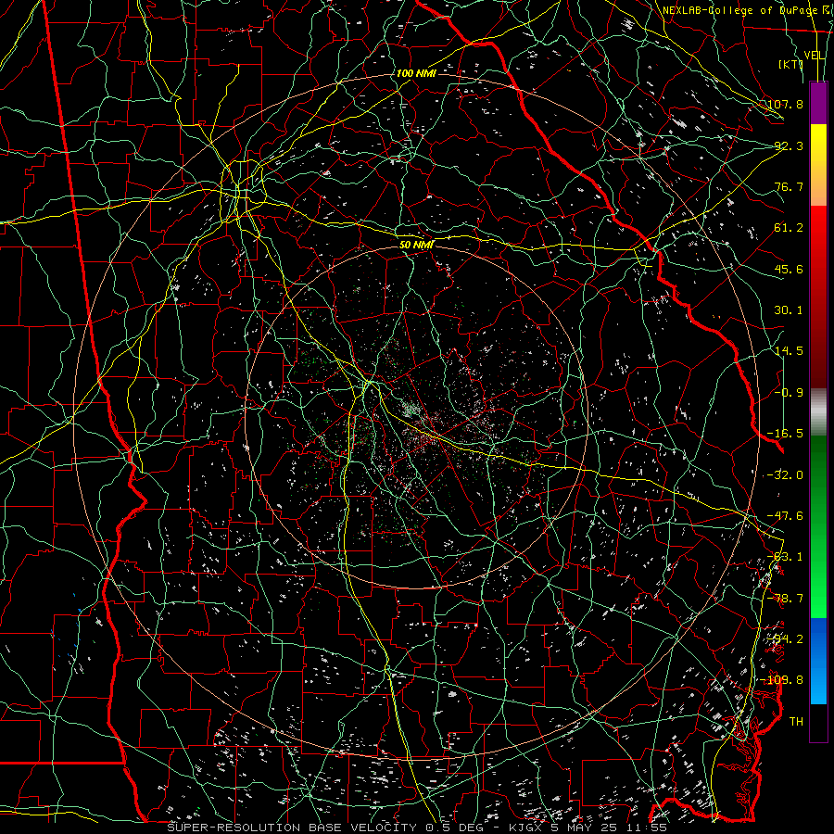
Task: Pick the blue segment of the color bar
Action: pyautogui.click(x=818, y=661)
